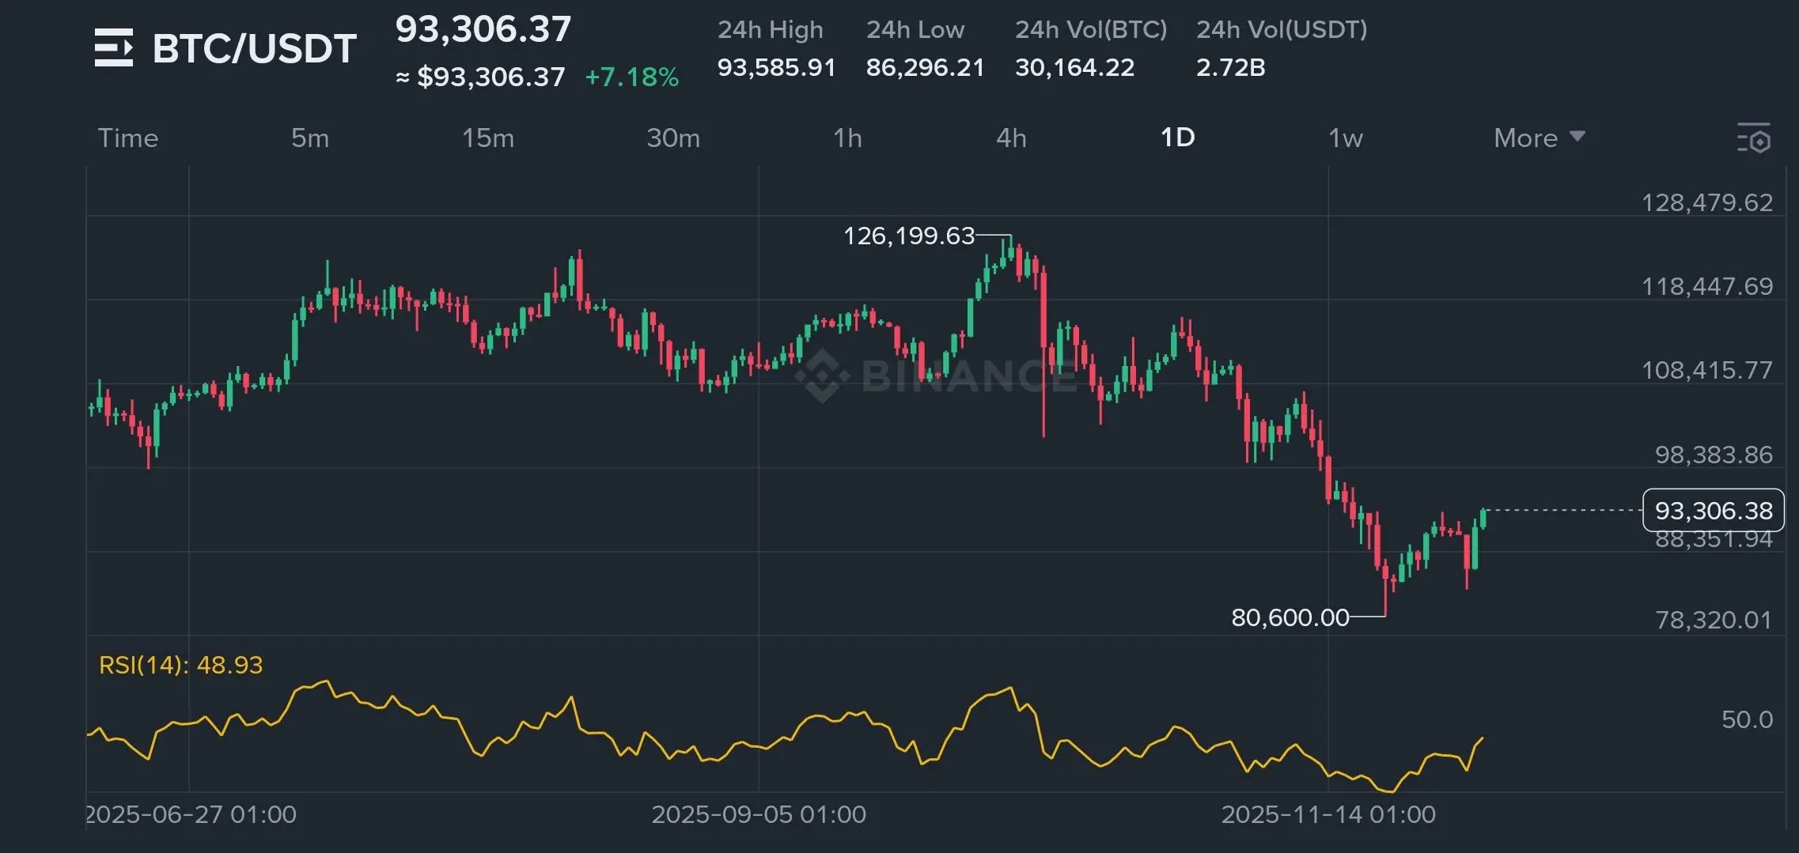Select the 15m timeframe
The height and width of the screenshot is (853, 1799).
(487, 138)
